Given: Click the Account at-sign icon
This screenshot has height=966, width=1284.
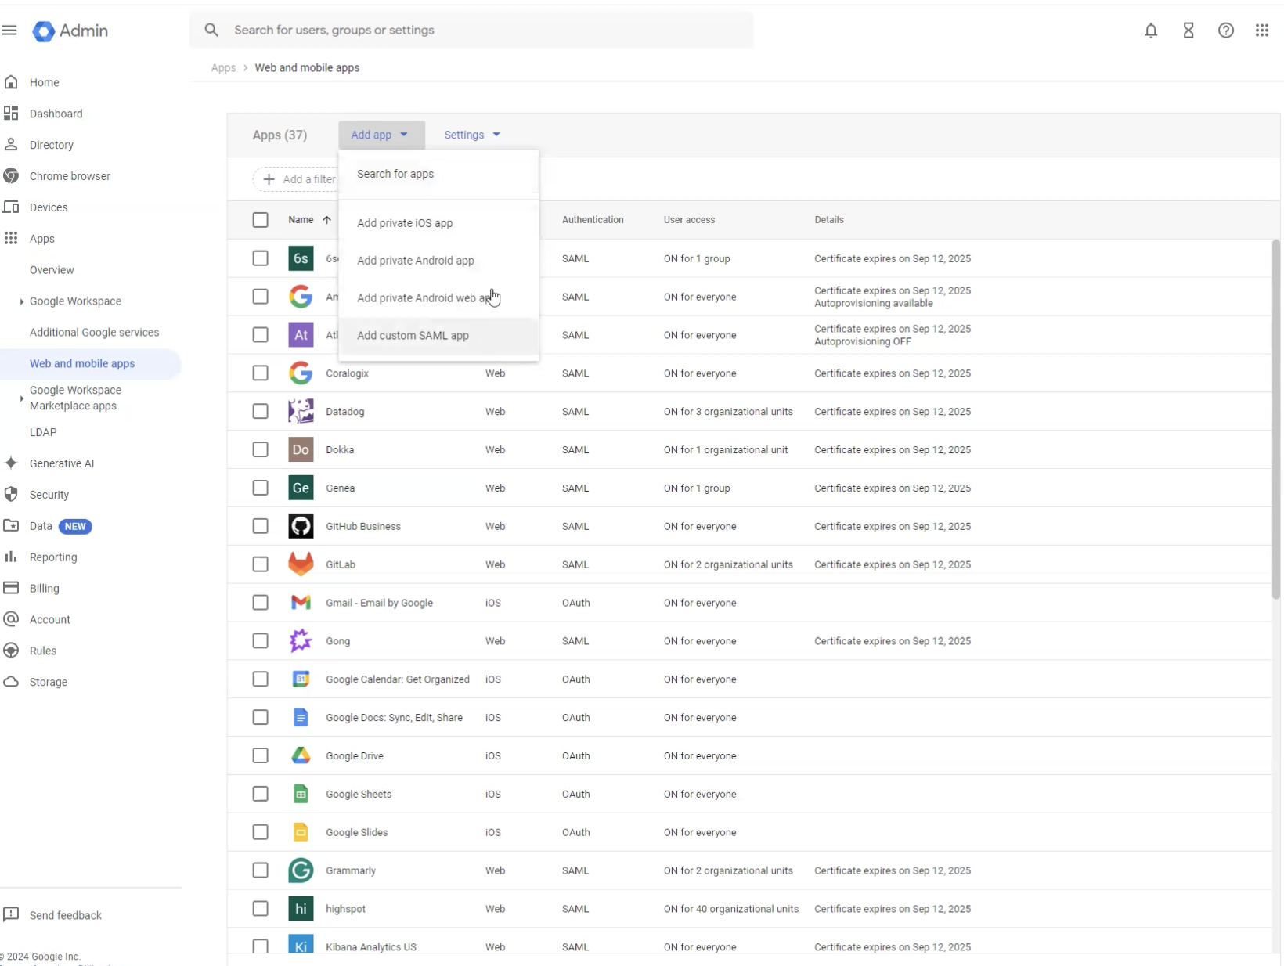Looking at the screenshot, I should 11,619.
